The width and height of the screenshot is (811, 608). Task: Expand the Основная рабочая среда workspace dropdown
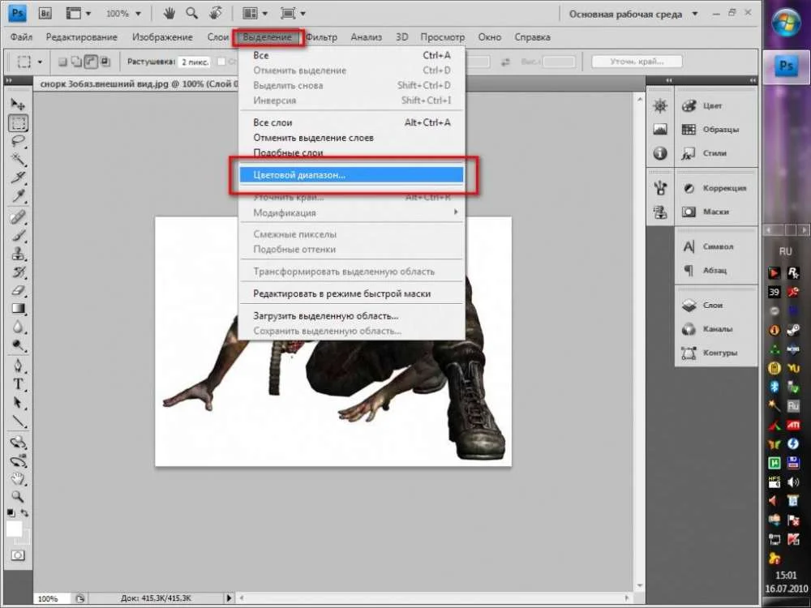pyautogui.click(x=694, y=14)
